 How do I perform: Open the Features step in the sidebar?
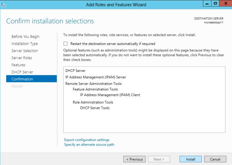coord(19,65)
